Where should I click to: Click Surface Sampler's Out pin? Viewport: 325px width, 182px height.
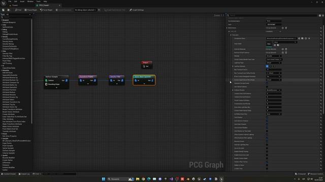point(67,80)
